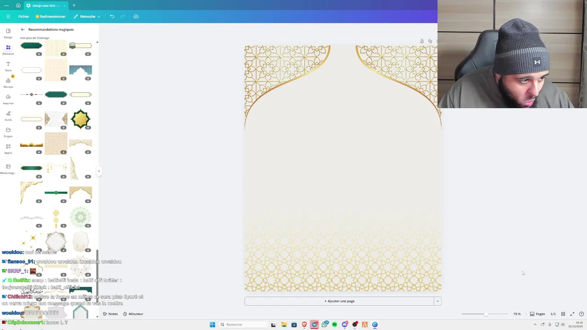Image resolution: width=587 pixels, height=330 pixels.
Task: Select the hanging gold lantern element
Action: point(56,218)
